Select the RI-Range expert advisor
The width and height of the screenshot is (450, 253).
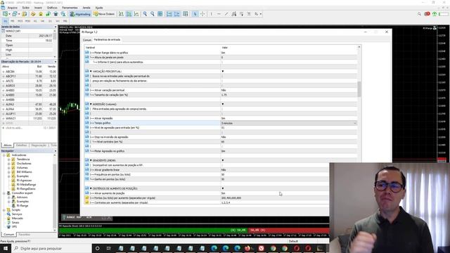(x=22, y=206)
